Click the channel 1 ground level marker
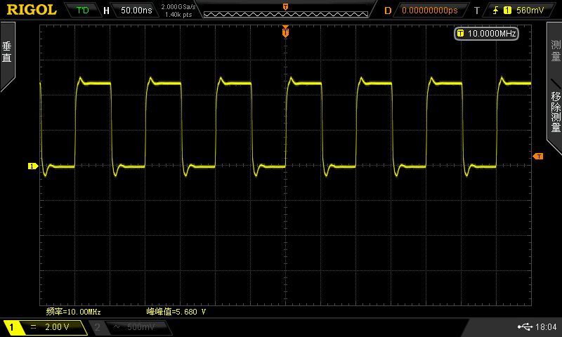Image resolution: width=562 pixels, height=337 pixels. pos(32,166)
